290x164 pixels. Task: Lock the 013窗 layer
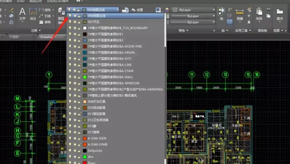pos(80,126)
